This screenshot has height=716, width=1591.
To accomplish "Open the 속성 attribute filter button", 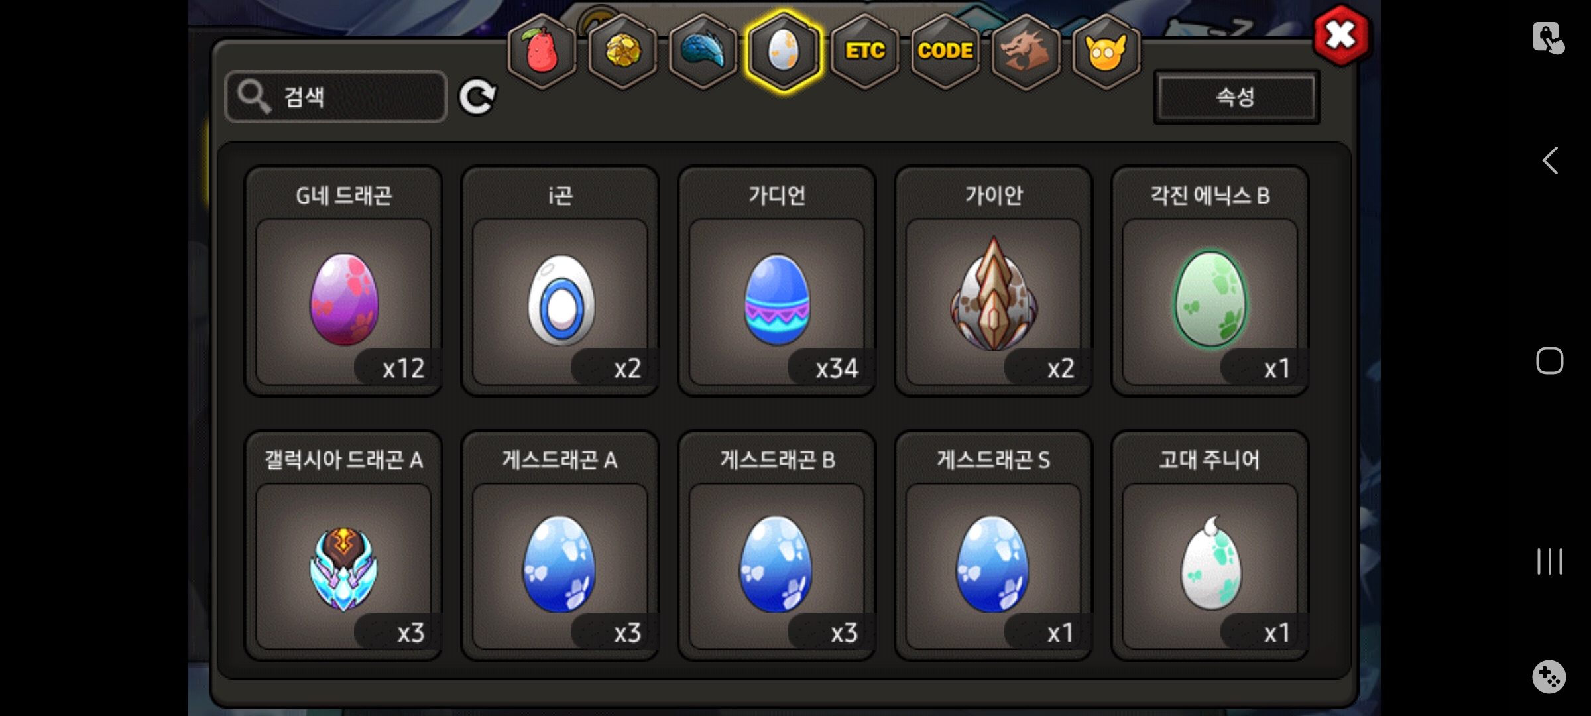I will [x=1236, y=97].
